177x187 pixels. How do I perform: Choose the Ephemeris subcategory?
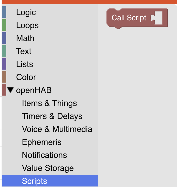pos(42,142)
